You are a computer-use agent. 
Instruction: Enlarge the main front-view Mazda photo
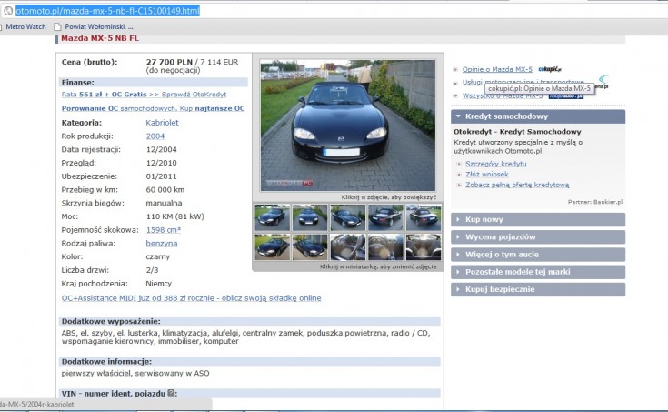[x=347, y=126]
